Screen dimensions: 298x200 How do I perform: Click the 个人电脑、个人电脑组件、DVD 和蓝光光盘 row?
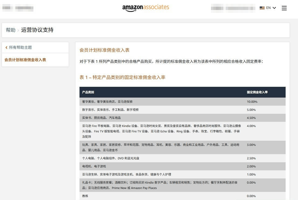182,158
